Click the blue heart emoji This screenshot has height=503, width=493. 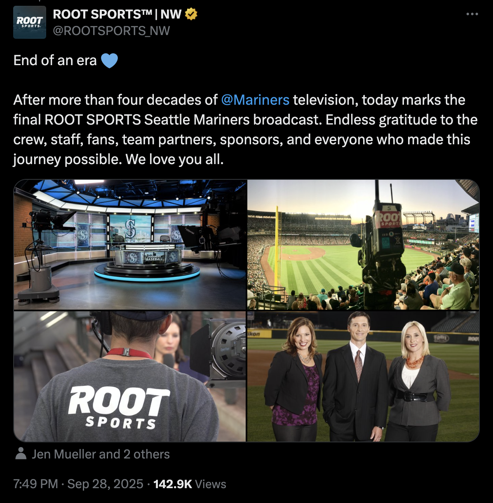pos(109,61)
